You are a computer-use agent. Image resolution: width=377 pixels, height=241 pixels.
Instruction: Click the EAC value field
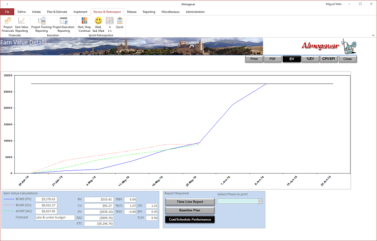click(99, 218)
